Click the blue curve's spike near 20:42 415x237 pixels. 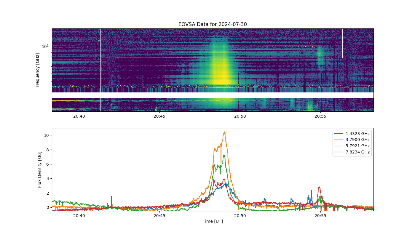(111, 197)
